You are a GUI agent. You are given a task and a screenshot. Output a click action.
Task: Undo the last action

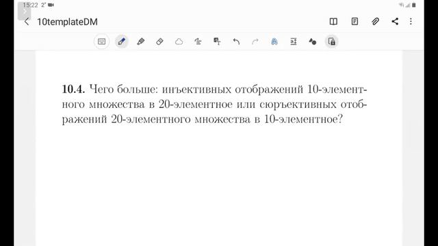point(236,42)
